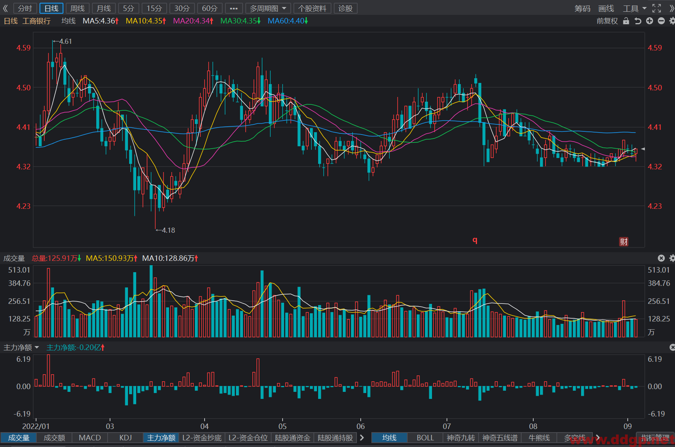Select the 多空线 indicator tab

[x=575, y=438]
